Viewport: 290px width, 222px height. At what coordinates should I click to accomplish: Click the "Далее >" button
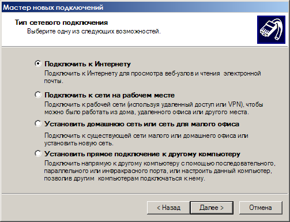point(212,208)
